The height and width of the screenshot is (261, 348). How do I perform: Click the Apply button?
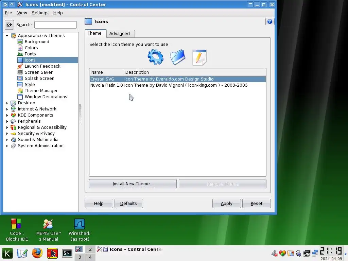[x=226, y=204]
